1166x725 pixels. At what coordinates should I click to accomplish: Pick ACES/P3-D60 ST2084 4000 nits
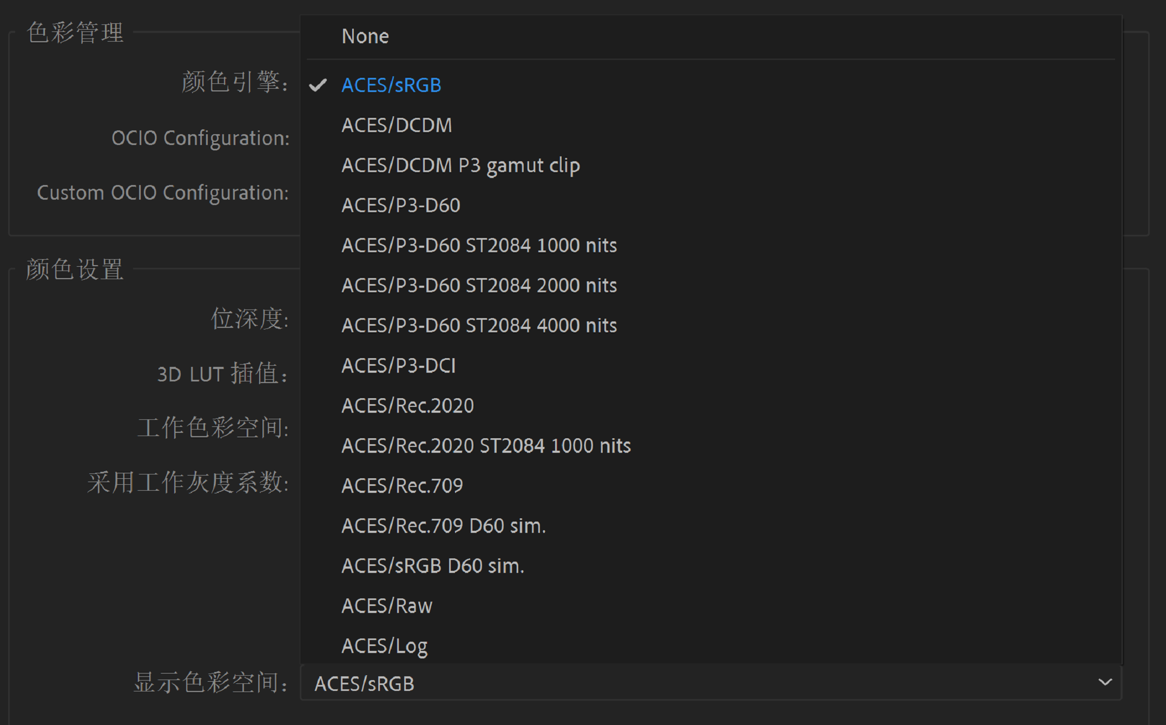click(x=479, y=325)
